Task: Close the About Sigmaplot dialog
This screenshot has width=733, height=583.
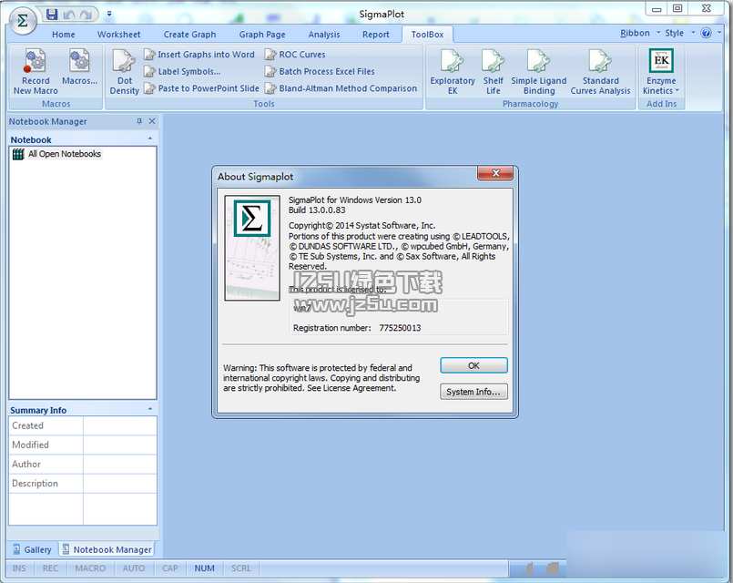Action: point(495,173)
